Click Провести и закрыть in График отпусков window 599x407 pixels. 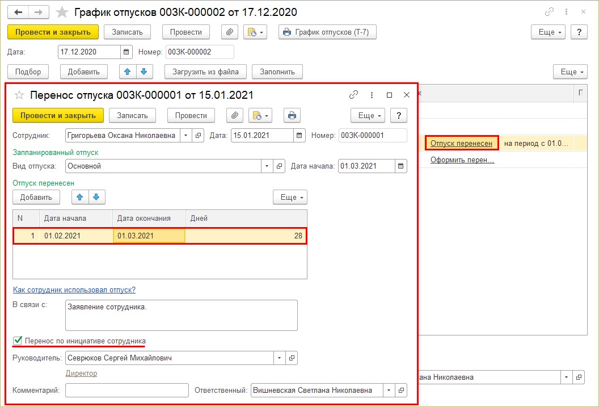pos(53,32)
